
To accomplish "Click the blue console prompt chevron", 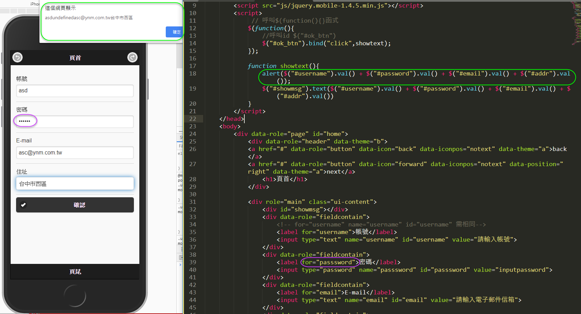I will pos(180,265).
